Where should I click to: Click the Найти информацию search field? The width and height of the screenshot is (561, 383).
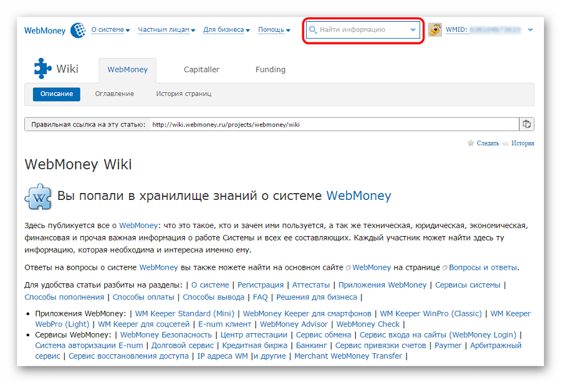pos(363,30)
